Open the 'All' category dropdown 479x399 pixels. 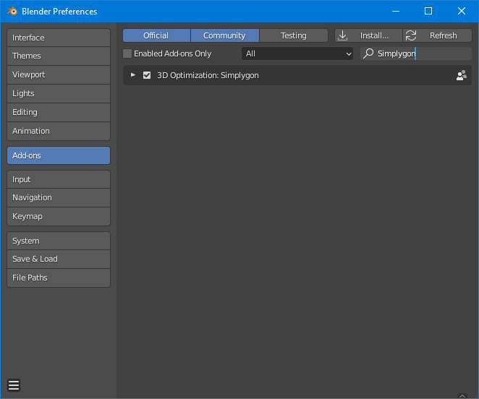tap(297, 53)
